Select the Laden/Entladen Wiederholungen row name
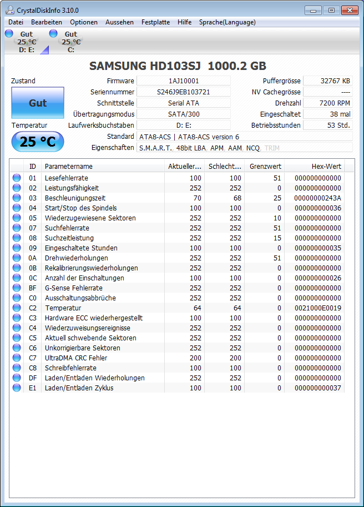364x507 pixels. pyautogui.click(x=95, y=378)
